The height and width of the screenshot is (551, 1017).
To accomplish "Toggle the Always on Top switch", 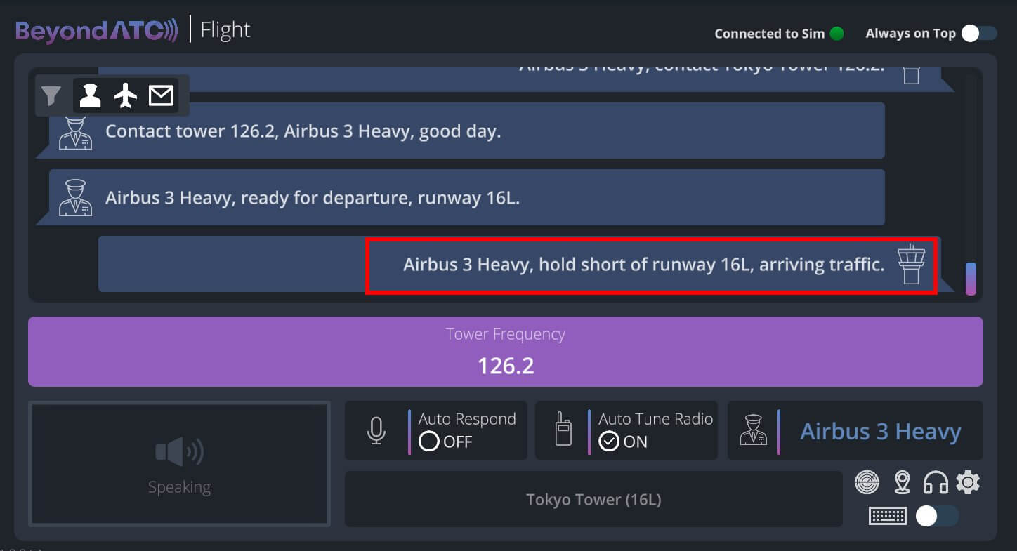I will click(979, 33).
